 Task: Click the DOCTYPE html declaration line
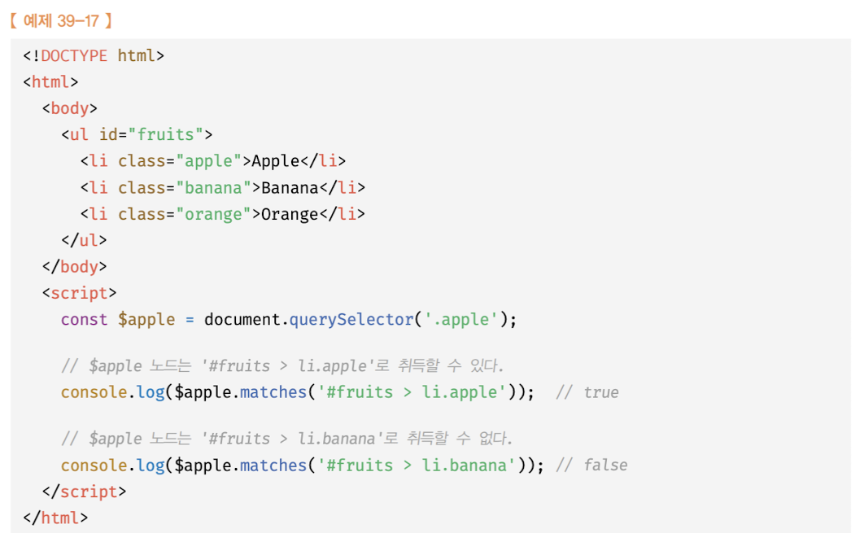94,55
